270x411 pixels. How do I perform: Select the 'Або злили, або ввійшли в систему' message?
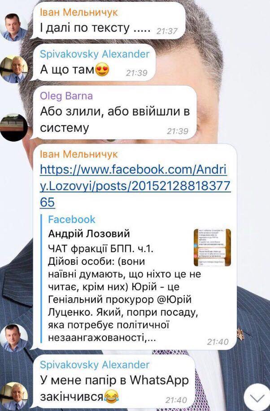coord(114,112)
